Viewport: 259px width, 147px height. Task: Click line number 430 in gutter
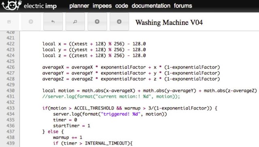(x=11, y=91)
